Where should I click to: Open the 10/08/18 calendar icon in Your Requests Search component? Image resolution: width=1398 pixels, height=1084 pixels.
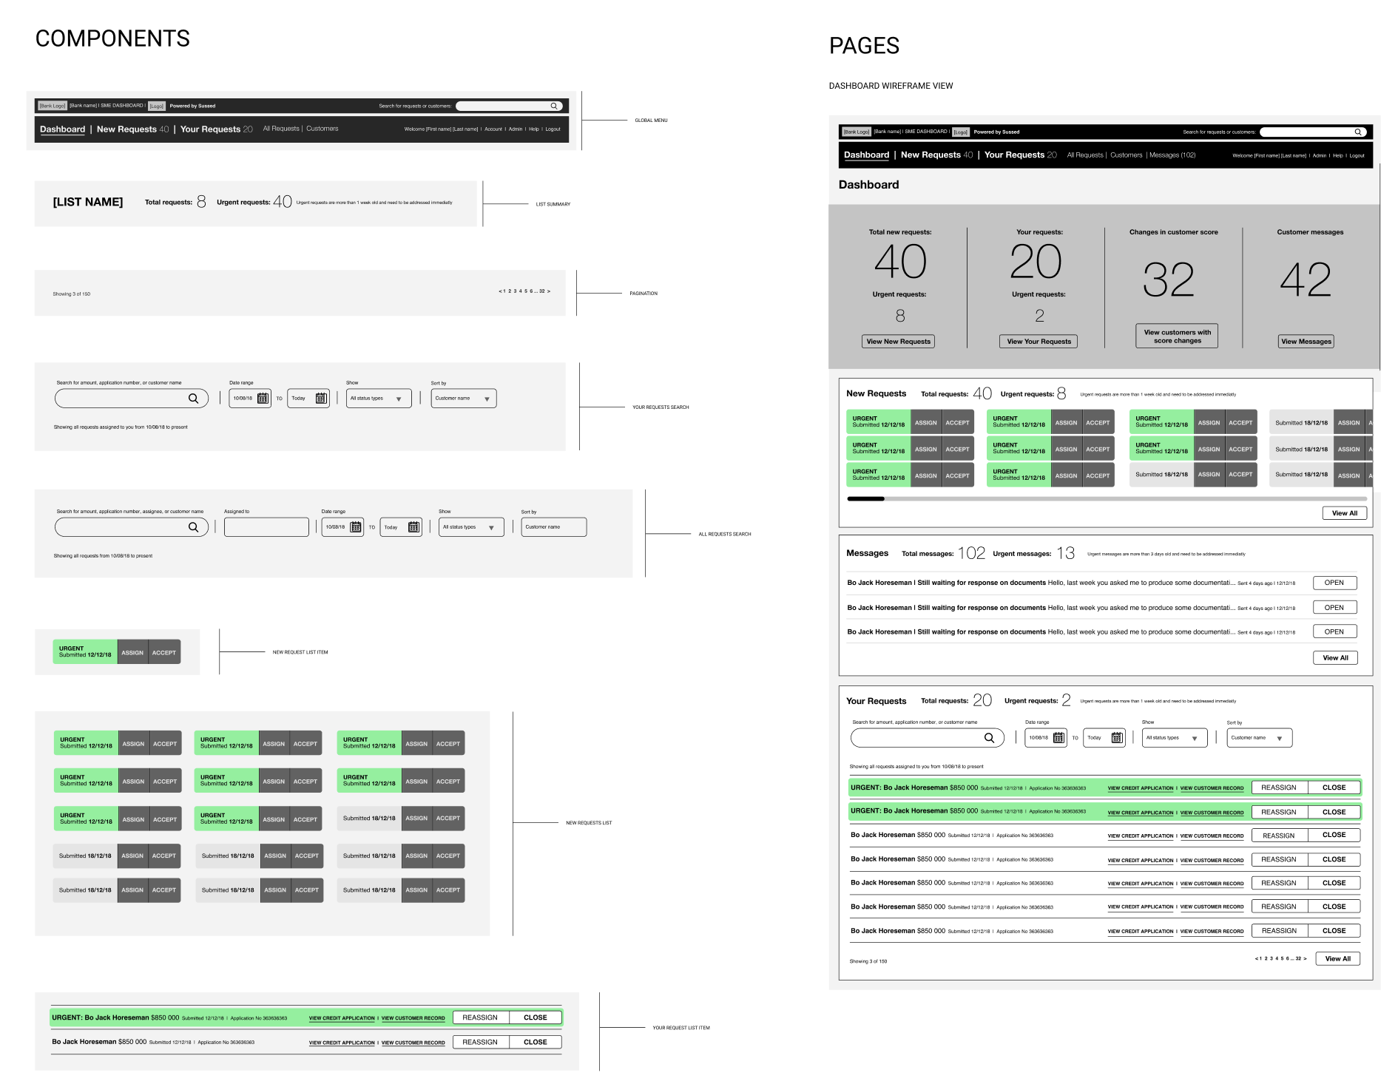(263, 399)
